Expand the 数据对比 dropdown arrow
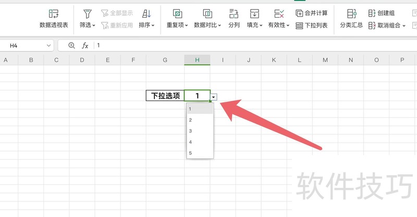The width and height of the screenshot is (417, 217). 219,25
